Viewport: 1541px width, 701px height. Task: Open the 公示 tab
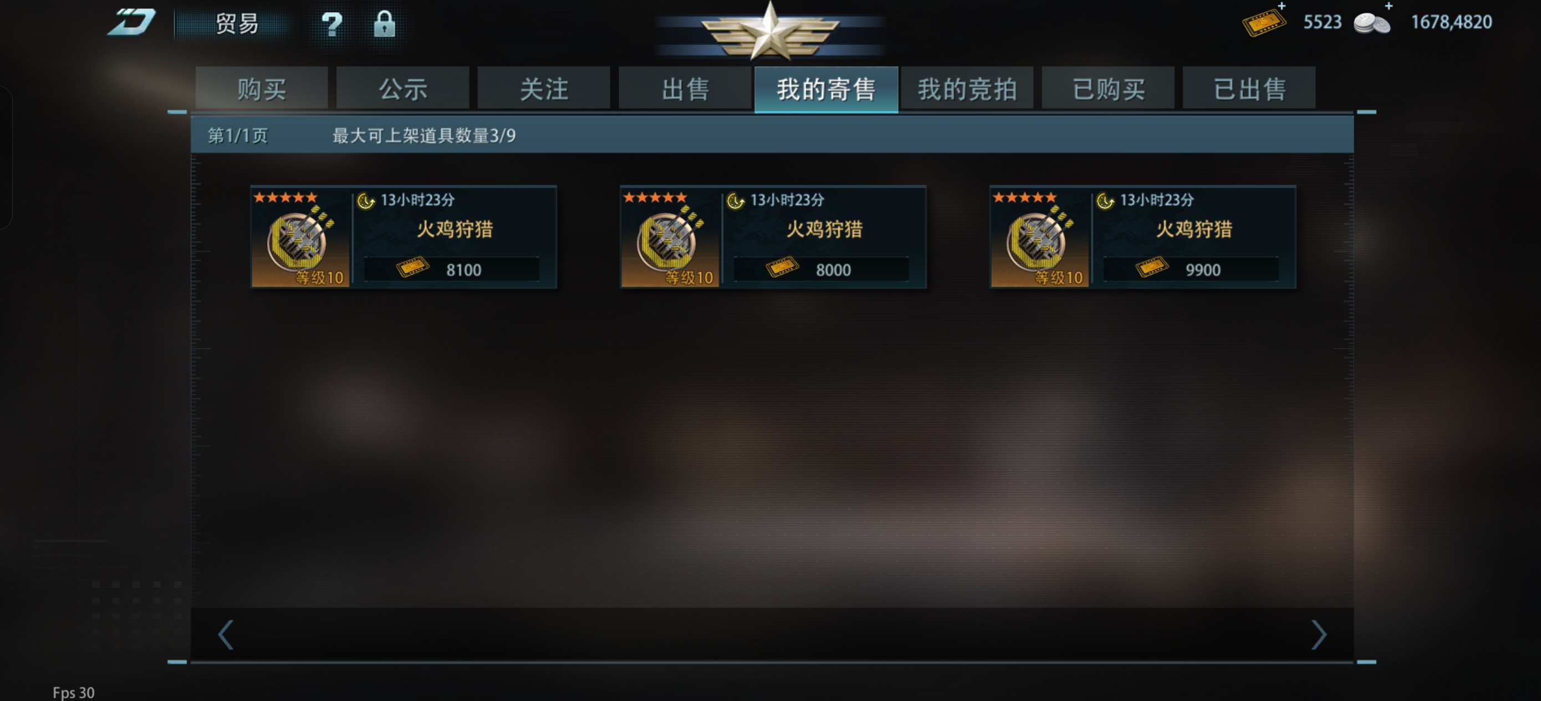[x=402, y=89]
